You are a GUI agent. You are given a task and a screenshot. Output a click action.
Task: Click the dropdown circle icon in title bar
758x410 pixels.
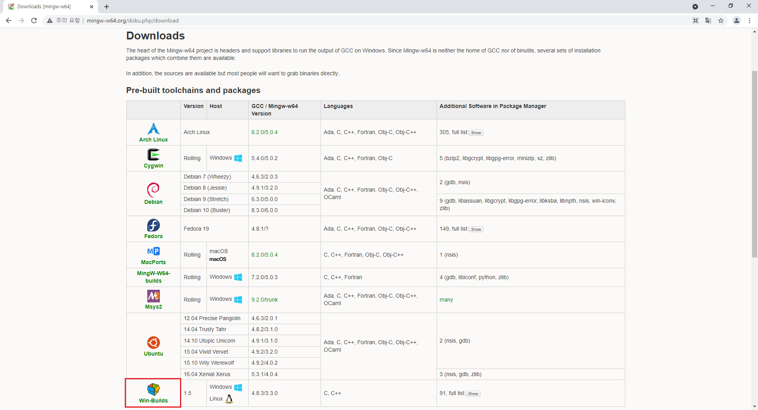pyautogui.click(x=695, y=7)
